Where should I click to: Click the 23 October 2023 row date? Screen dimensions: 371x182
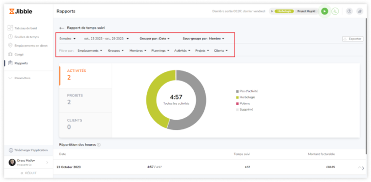tap(69, 167)
